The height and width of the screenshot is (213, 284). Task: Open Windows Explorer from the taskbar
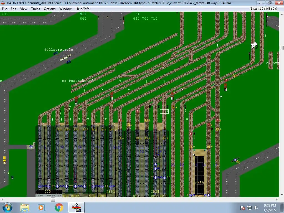coord(24,208)
